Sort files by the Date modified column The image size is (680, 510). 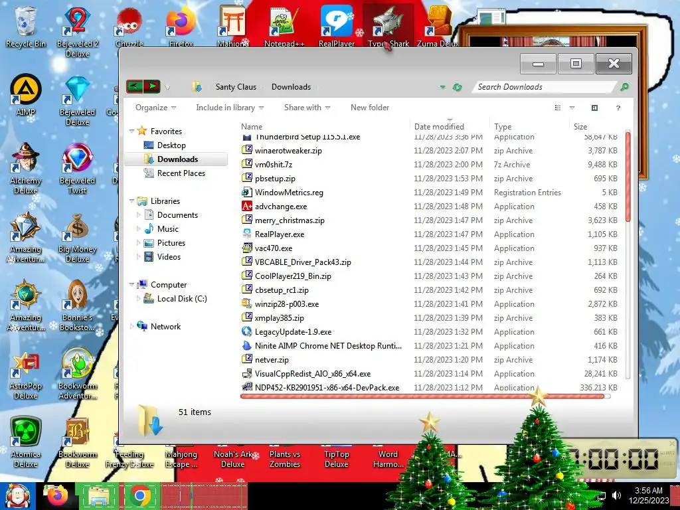pyautogui.click(x=439, y=127)
